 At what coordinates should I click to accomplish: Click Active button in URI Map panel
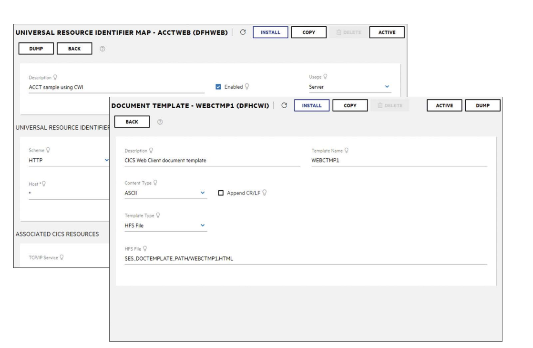387,32
